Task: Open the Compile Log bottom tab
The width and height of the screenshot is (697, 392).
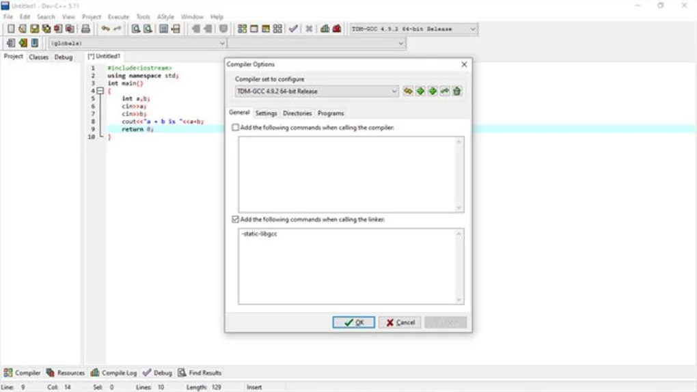Action: coord(113,373)
